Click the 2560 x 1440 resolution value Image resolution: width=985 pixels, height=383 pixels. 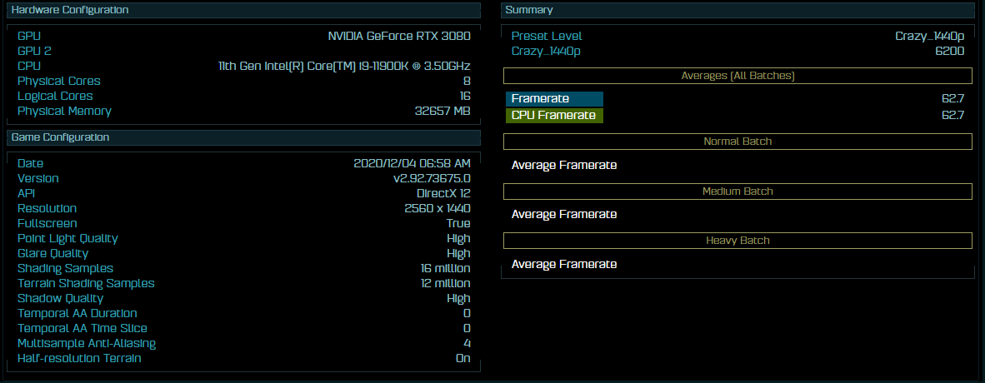(x=437, y=209)
